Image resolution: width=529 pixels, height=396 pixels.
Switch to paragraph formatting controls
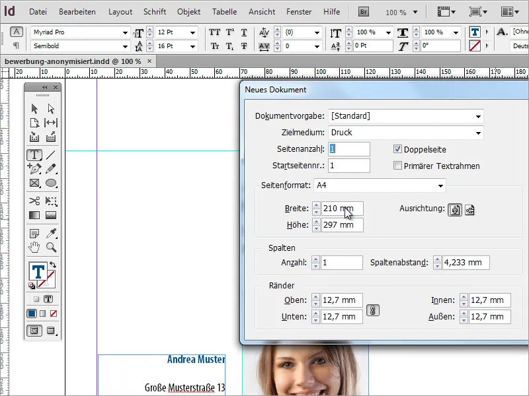coord(16,46)
